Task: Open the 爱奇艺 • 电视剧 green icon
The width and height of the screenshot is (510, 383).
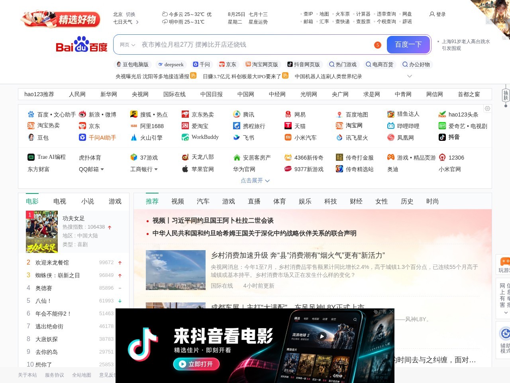Action: pos(442,126)
